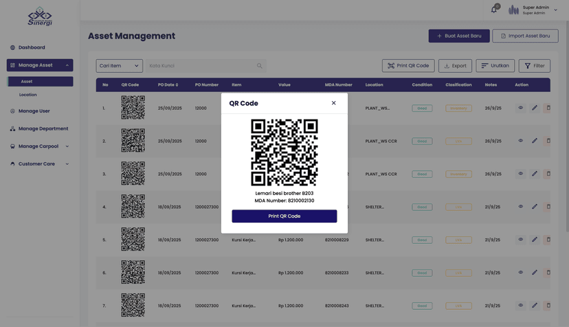
Task: Click the Buat Asset Baru button
Action: click(459, 36)
